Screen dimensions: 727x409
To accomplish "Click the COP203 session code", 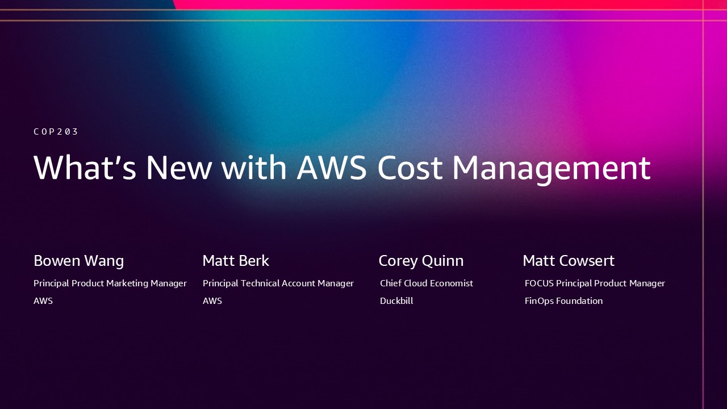I will pyautogui.click(x=56, y=132).
